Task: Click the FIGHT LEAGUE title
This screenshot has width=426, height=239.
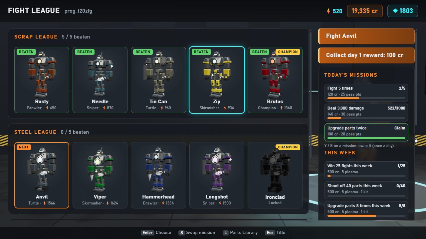Action: coord(34,11)
